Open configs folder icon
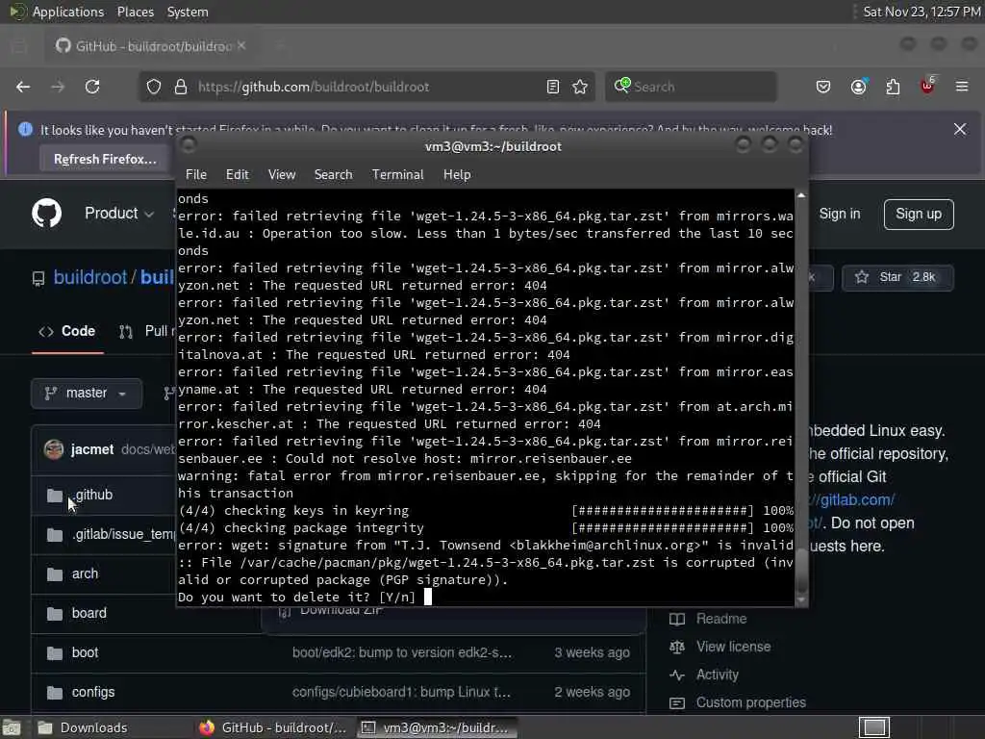Screen dimensions: 985x739 [x=55, y=693]
